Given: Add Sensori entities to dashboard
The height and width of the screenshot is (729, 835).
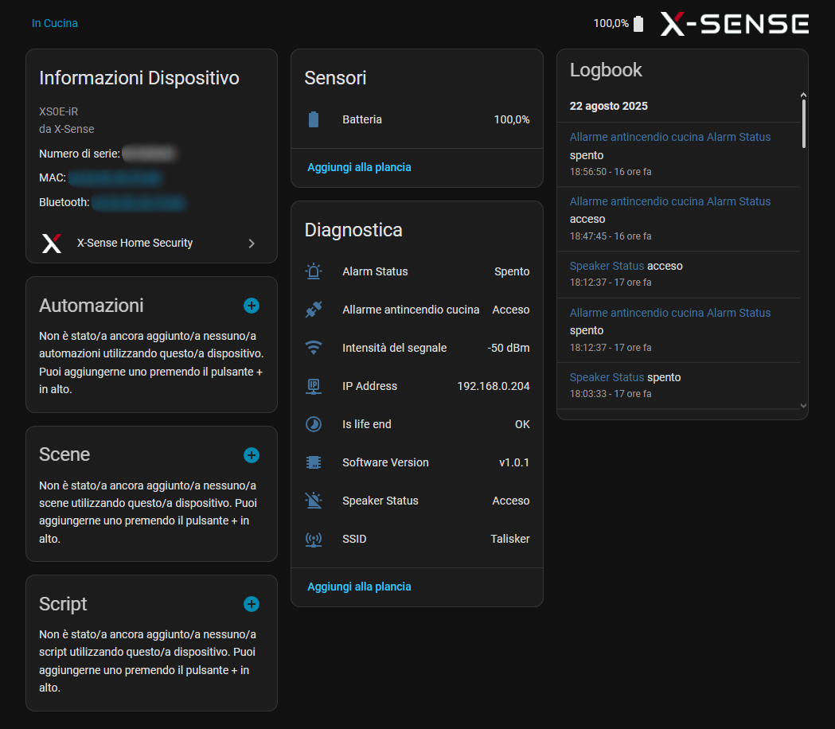Looking at the screenshot, I should (359, 167).
